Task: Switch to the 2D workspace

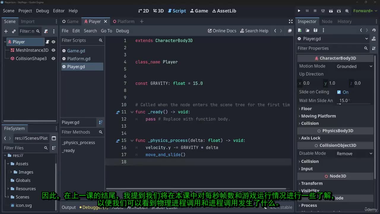Action: point(144,11)
